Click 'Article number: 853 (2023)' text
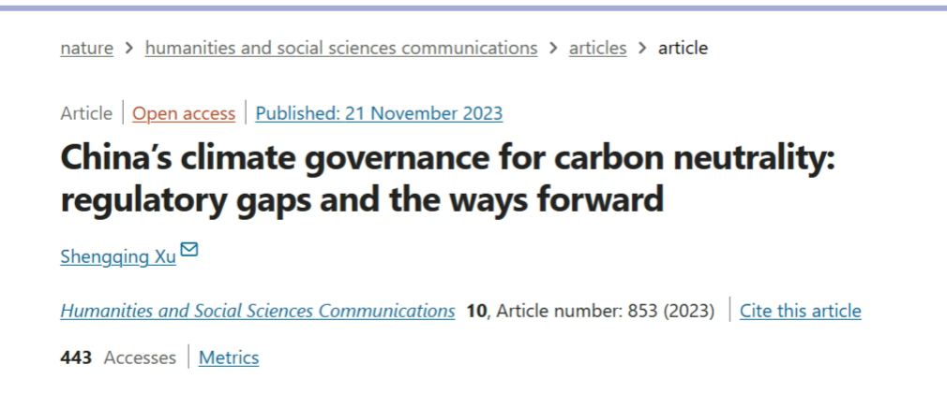 click(x=606, y=311)
